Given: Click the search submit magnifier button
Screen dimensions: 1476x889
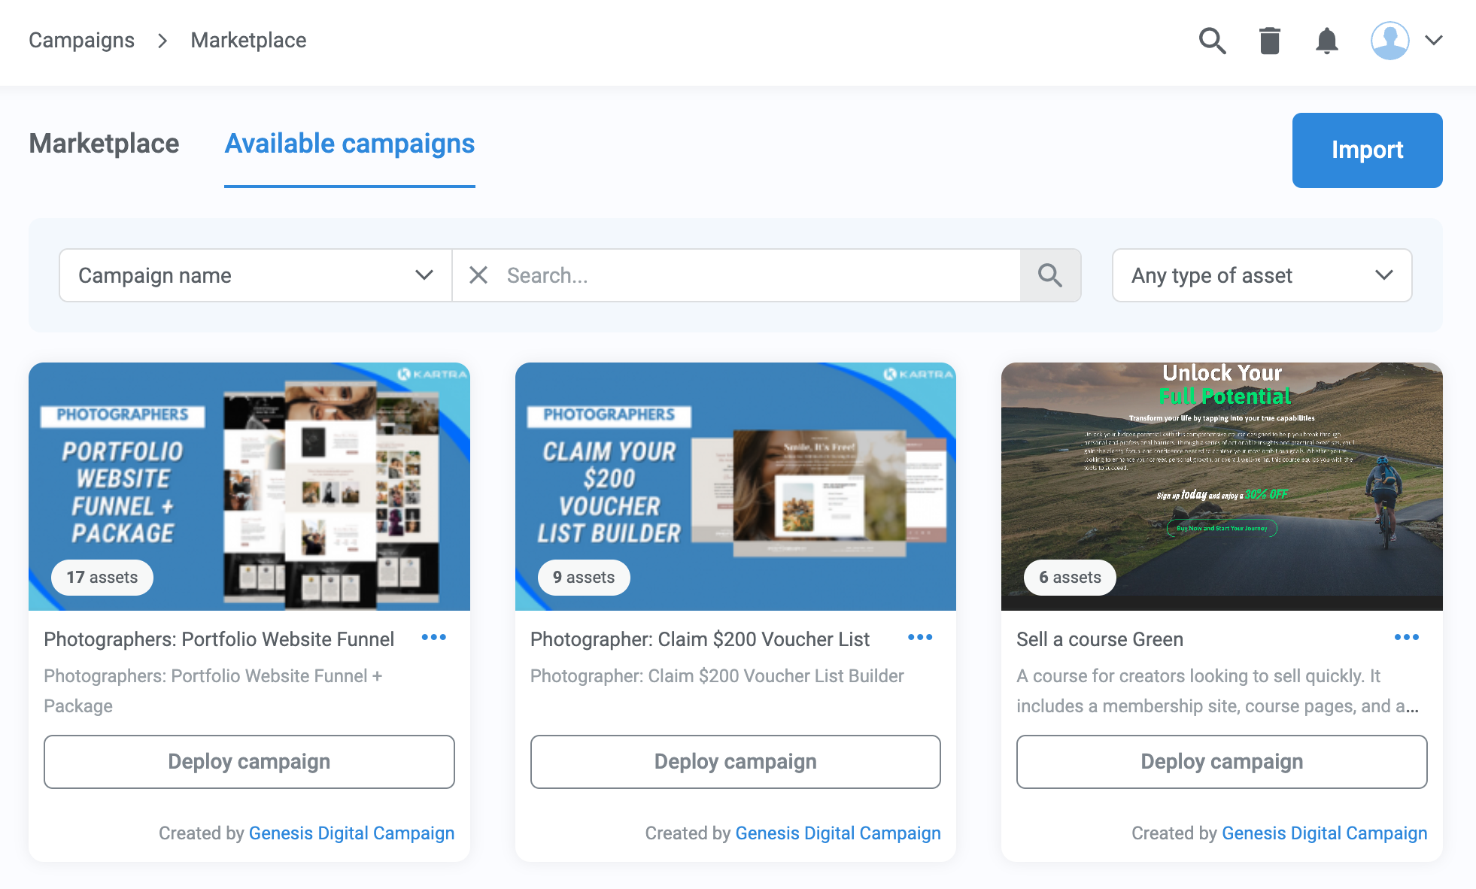Looking at the screenshot, I should point(1050,275).
